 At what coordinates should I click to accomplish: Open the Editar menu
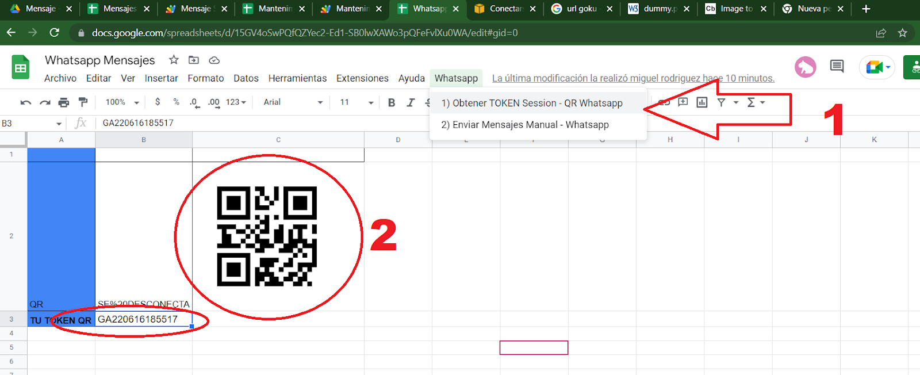click(x=99, y=78)
